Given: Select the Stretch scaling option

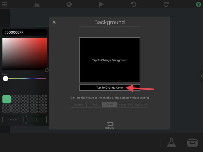Looking at the screenshot, I should (x=79, y=105).
